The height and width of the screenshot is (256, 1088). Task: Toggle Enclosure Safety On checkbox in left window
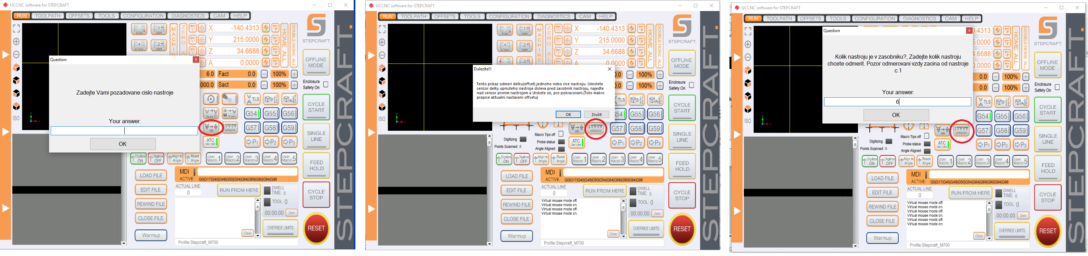pos(326,85)
